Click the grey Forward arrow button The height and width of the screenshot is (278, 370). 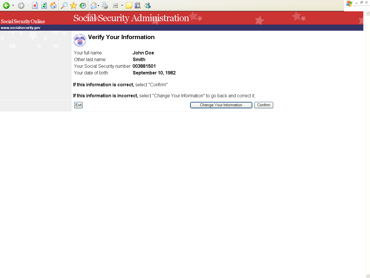point(21,6)
